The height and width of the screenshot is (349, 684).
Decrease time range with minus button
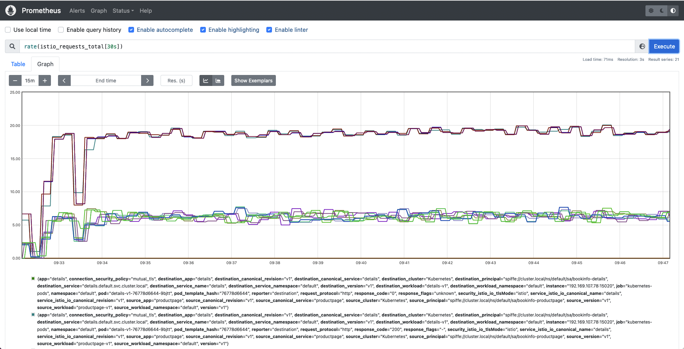(x=15, y=81)
